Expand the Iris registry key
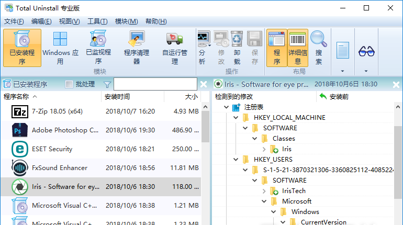The width and height of the screenshot is (403, 225). tap(264, 149)
